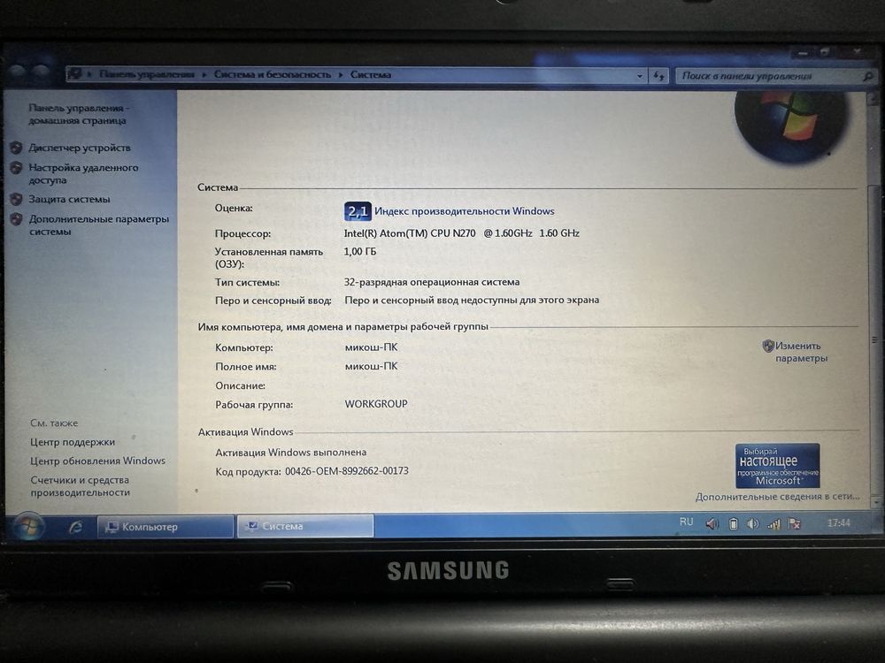The image size is (885, 663).
Task: Select Панель управления in address breadcrumb
Action: tap(147, 74)
